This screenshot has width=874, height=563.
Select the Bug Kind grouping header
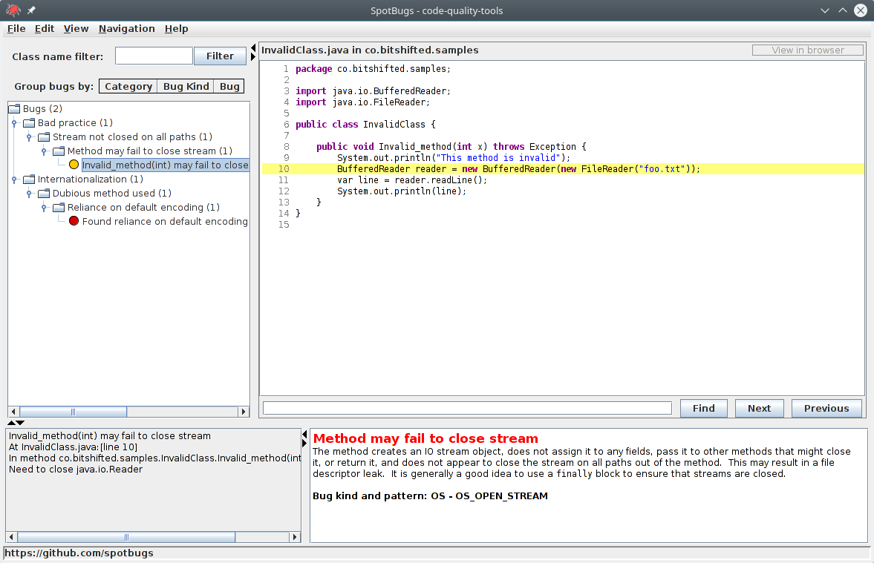tap(186, 86)
